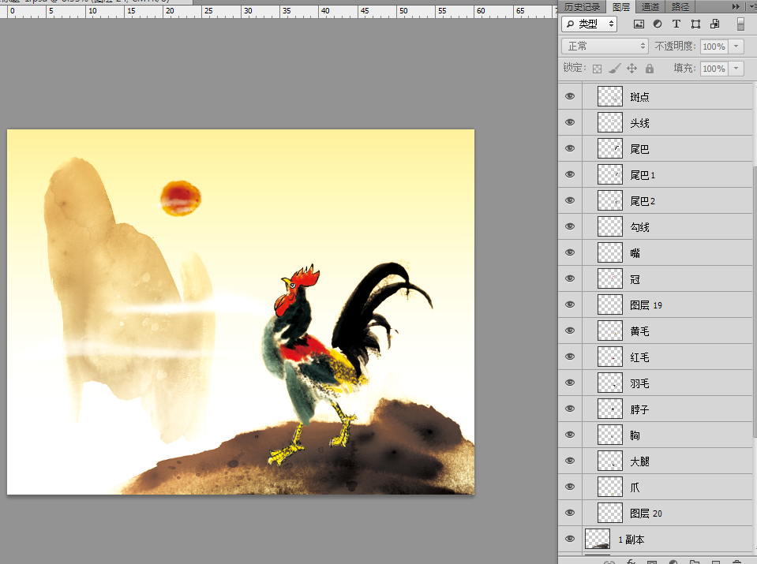Click the 脖子 layer thumbnail
757x564 pixels.
pos(610,409)
